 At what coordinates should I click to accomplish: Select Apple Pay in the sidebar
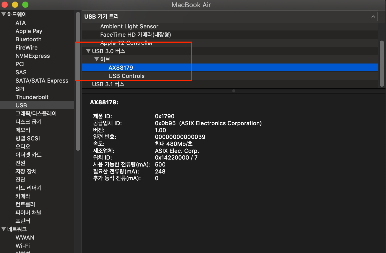[x=29, y=31]
